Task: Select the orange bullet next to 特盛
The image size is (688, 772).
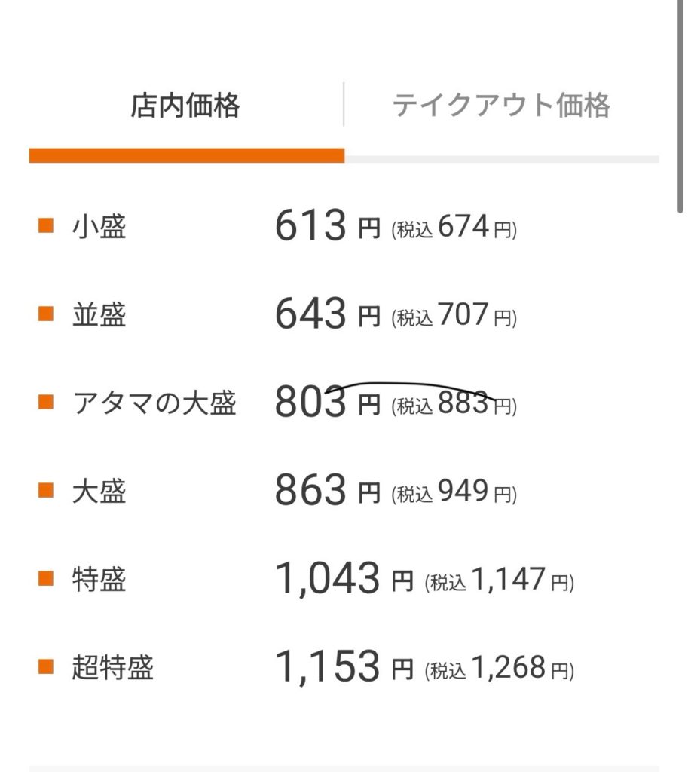Action: (x=46, y=579)
